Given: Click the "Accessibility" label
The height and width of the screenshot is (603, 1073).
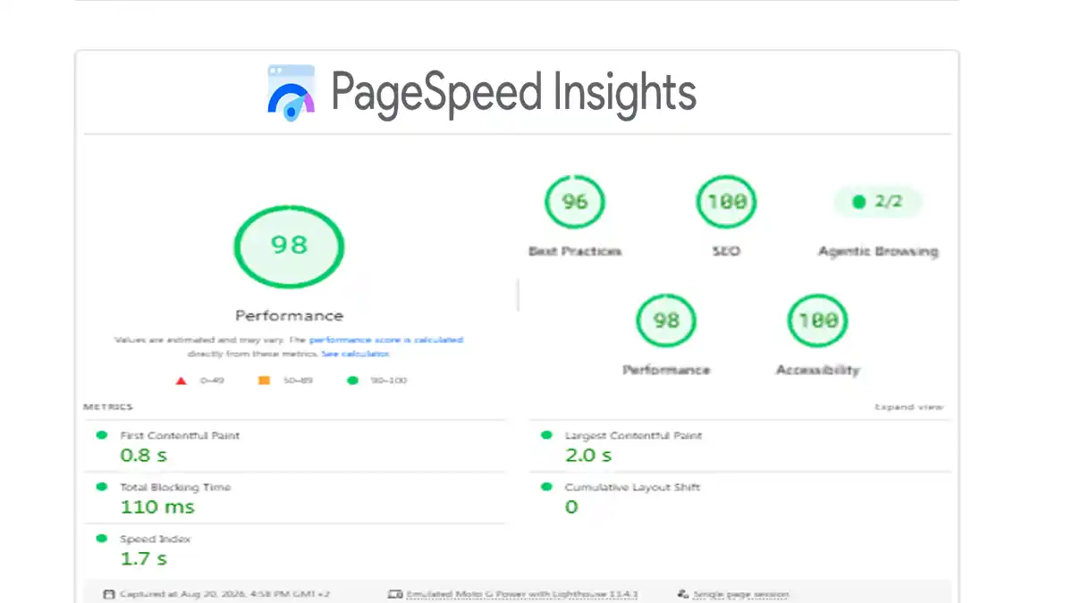Looking at the screenshot, I should pos(817,370).
